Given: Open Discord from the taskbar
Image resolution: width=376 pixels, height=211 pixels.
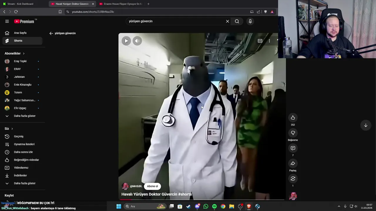Looking at the screenshot, I should 197,206.
